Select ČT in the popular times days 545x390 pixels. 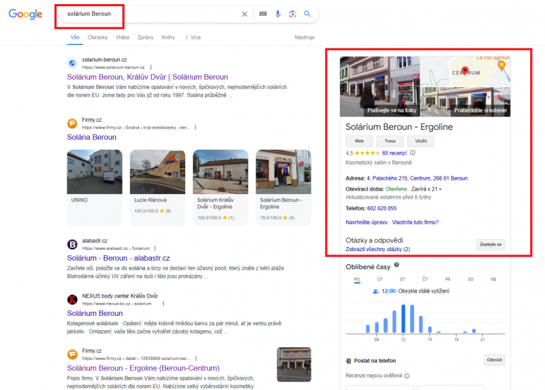click(x=425, y=280)
